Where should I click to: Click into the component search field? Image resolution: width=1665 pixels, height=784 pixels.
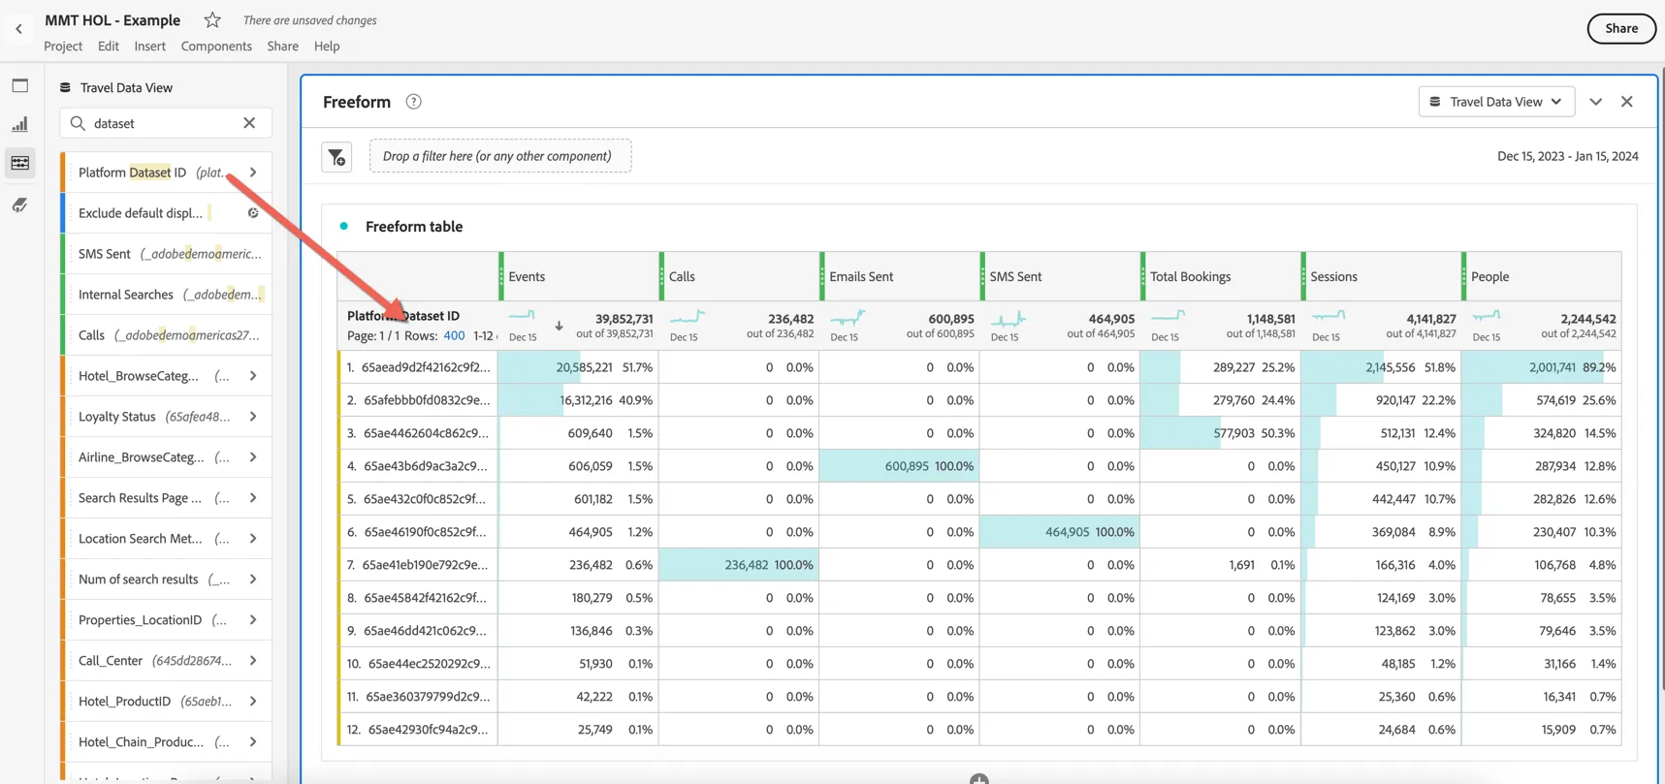click(x=166, y=123)
